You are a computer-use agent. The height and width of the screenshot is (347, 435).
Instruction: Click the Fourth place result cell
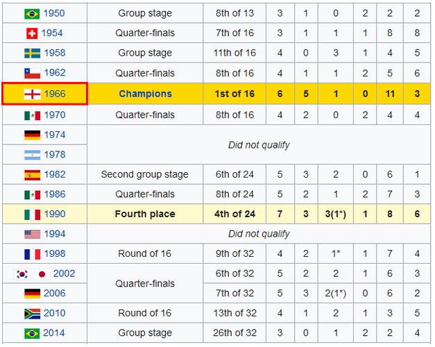tap(145, 214)
